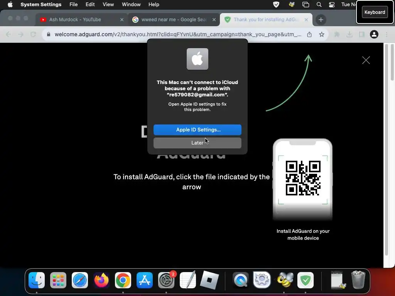Open the Chrome profile avatar
The width and height of the screenshot is (395, 296).
tap(374, 34)
